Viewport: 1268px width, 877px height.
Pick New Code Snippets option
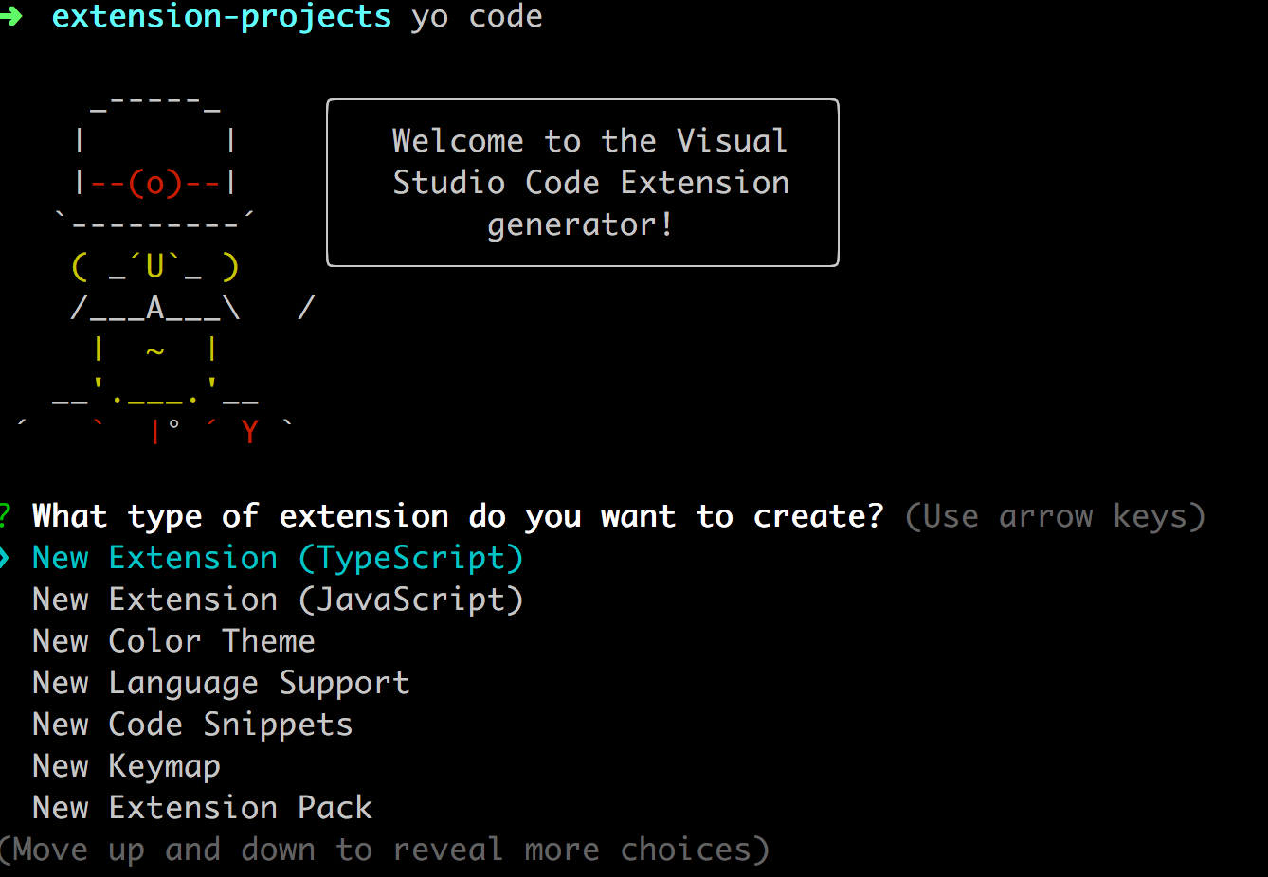coord(192,725)
